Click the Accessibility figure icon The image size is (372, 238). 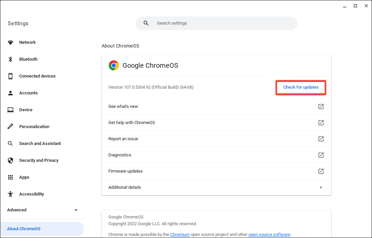(x=10, y=194)
